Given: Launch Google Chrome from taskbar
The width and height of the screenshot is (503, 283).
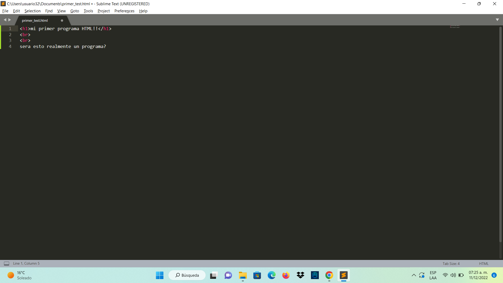Looking at the screenshot, I should coord(329,275).
